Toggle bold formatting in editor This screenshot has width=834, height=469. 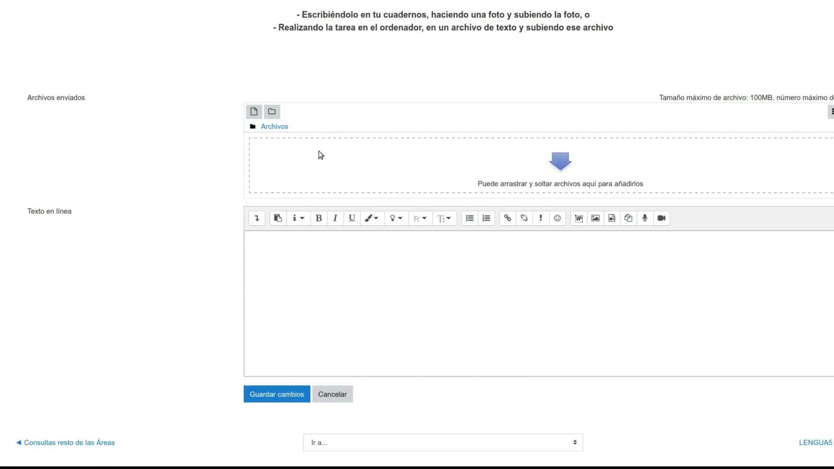(x=318, y=218)
